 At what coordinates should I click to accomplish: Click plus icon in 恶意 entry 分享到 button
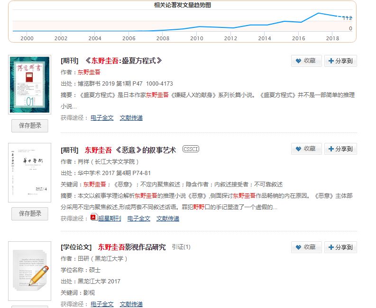pos(331,149)
